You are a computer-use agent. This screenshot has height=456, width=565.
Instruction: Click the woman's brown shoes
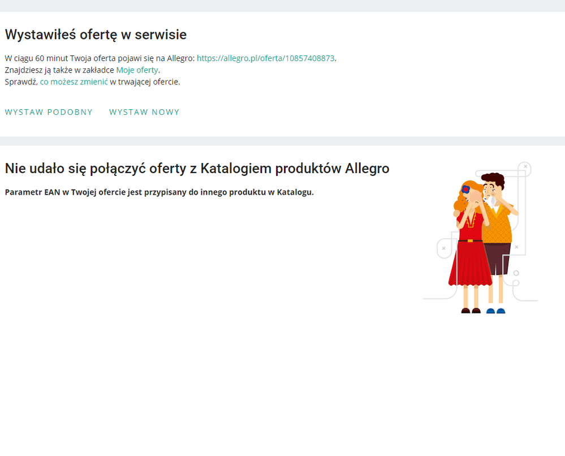[x=471, y=311]
